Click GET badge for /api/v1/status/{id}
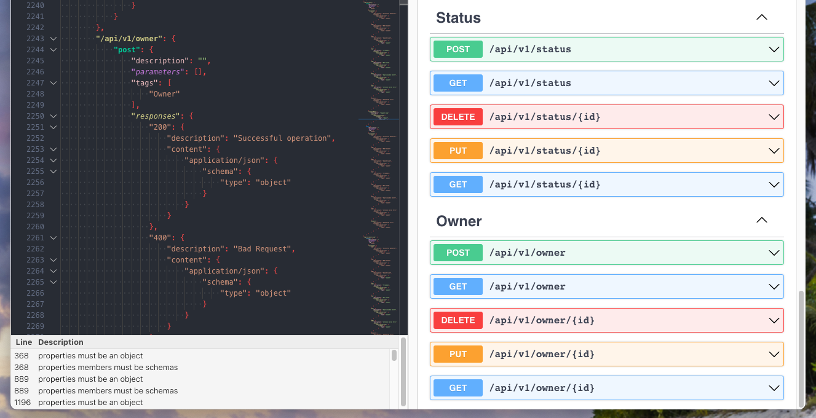The width and height of the screenshot is (816, 418). 458,184
